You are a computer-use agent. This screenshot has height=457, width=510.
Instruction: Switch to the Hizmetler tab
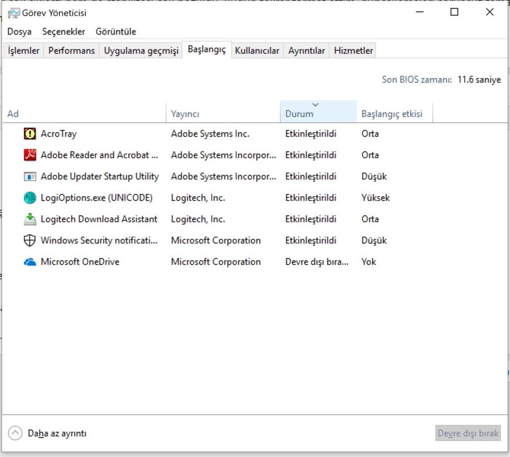[353, 50]
